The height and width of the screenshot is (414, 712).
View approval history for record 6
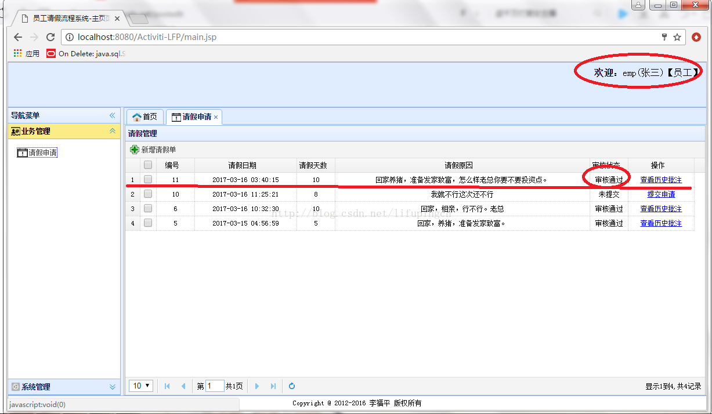[661, 209]
